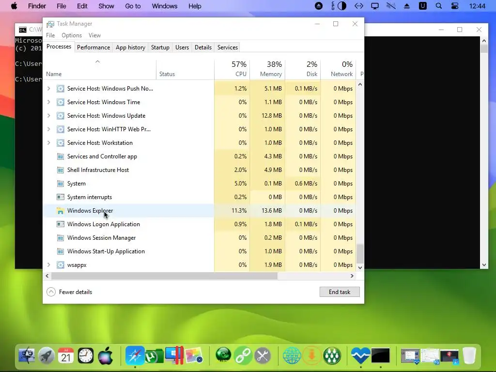Open the Trash in the dock
Viewport: 496px width, 372px height.
pyautogui.click(x=469, y=355)
